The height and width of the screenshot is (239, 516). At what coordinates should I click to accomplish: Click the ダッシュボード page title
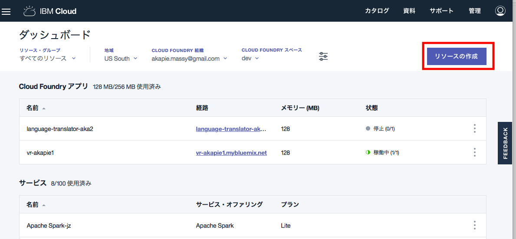pyautogui.click(x=55, y=35)
